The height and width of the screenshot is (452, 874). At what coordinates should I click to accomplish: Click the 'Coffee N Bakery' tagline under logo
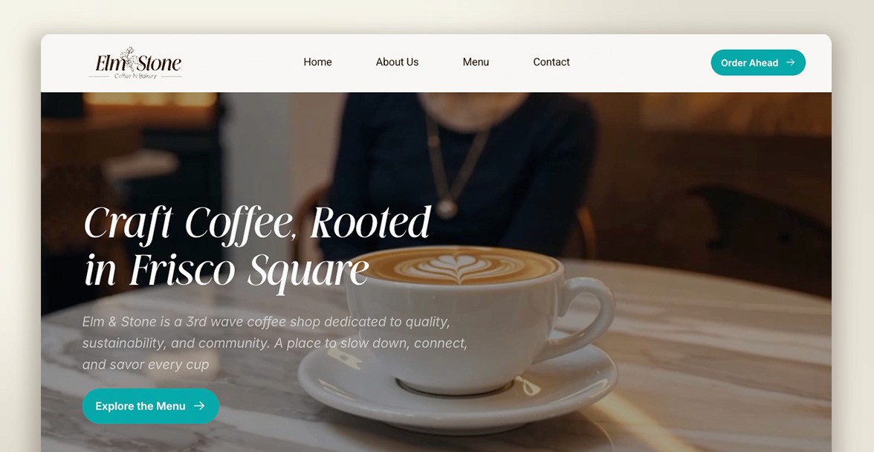click(x=135, y=76)
